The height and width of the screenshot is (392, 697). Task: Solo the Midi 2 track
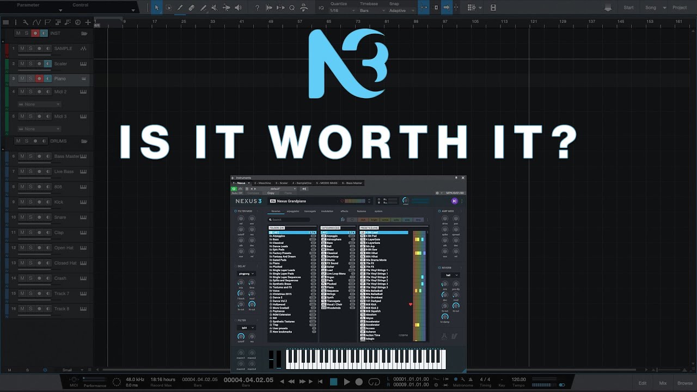(30, 92)
